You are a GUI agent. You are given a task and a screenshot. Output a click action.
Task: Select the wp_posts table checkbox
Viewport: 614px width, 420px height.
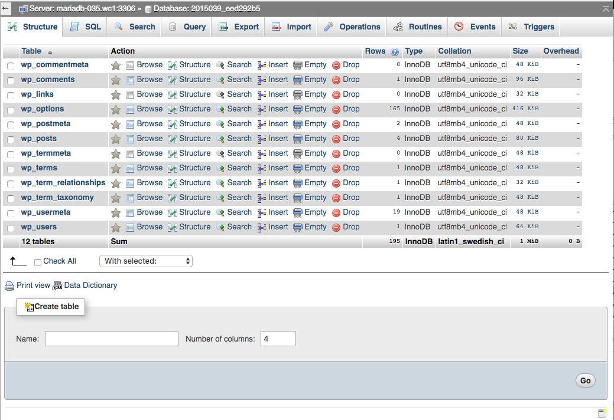click(x=11, y=139)
